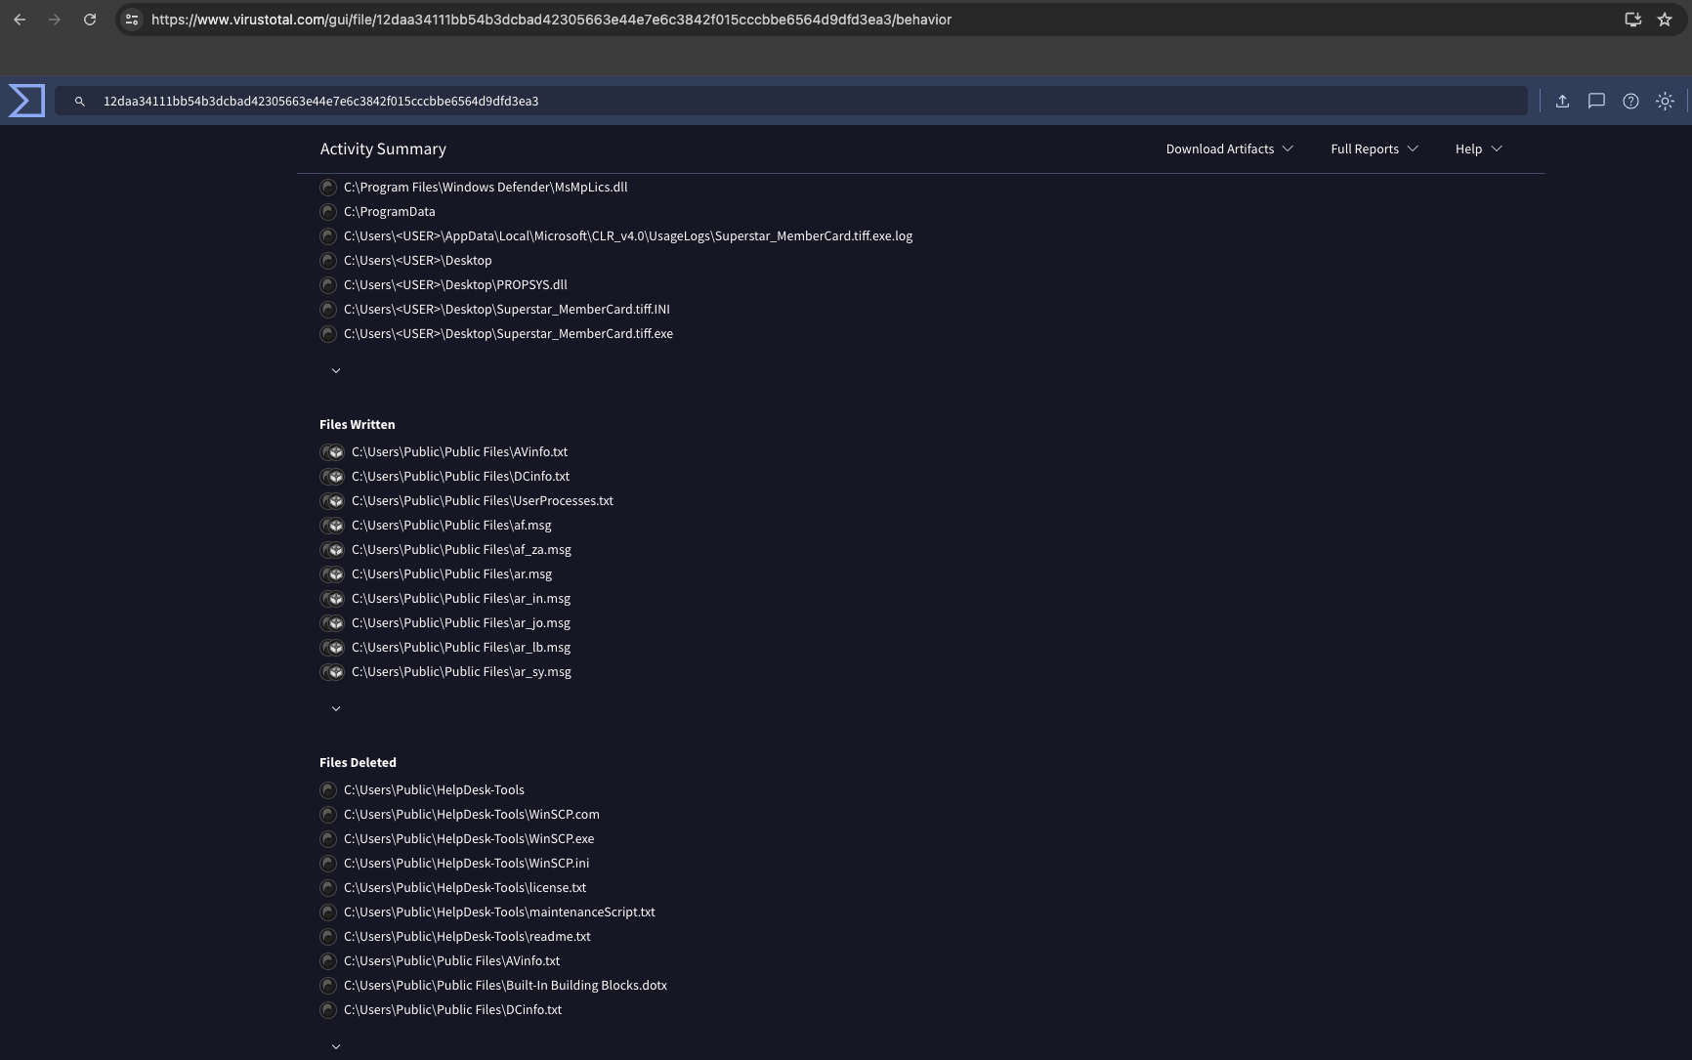Toggle the light/dark theme sun icon
This screenshot has width=1692, height=1060.
pyautogui.click(x=1665, y=101)
